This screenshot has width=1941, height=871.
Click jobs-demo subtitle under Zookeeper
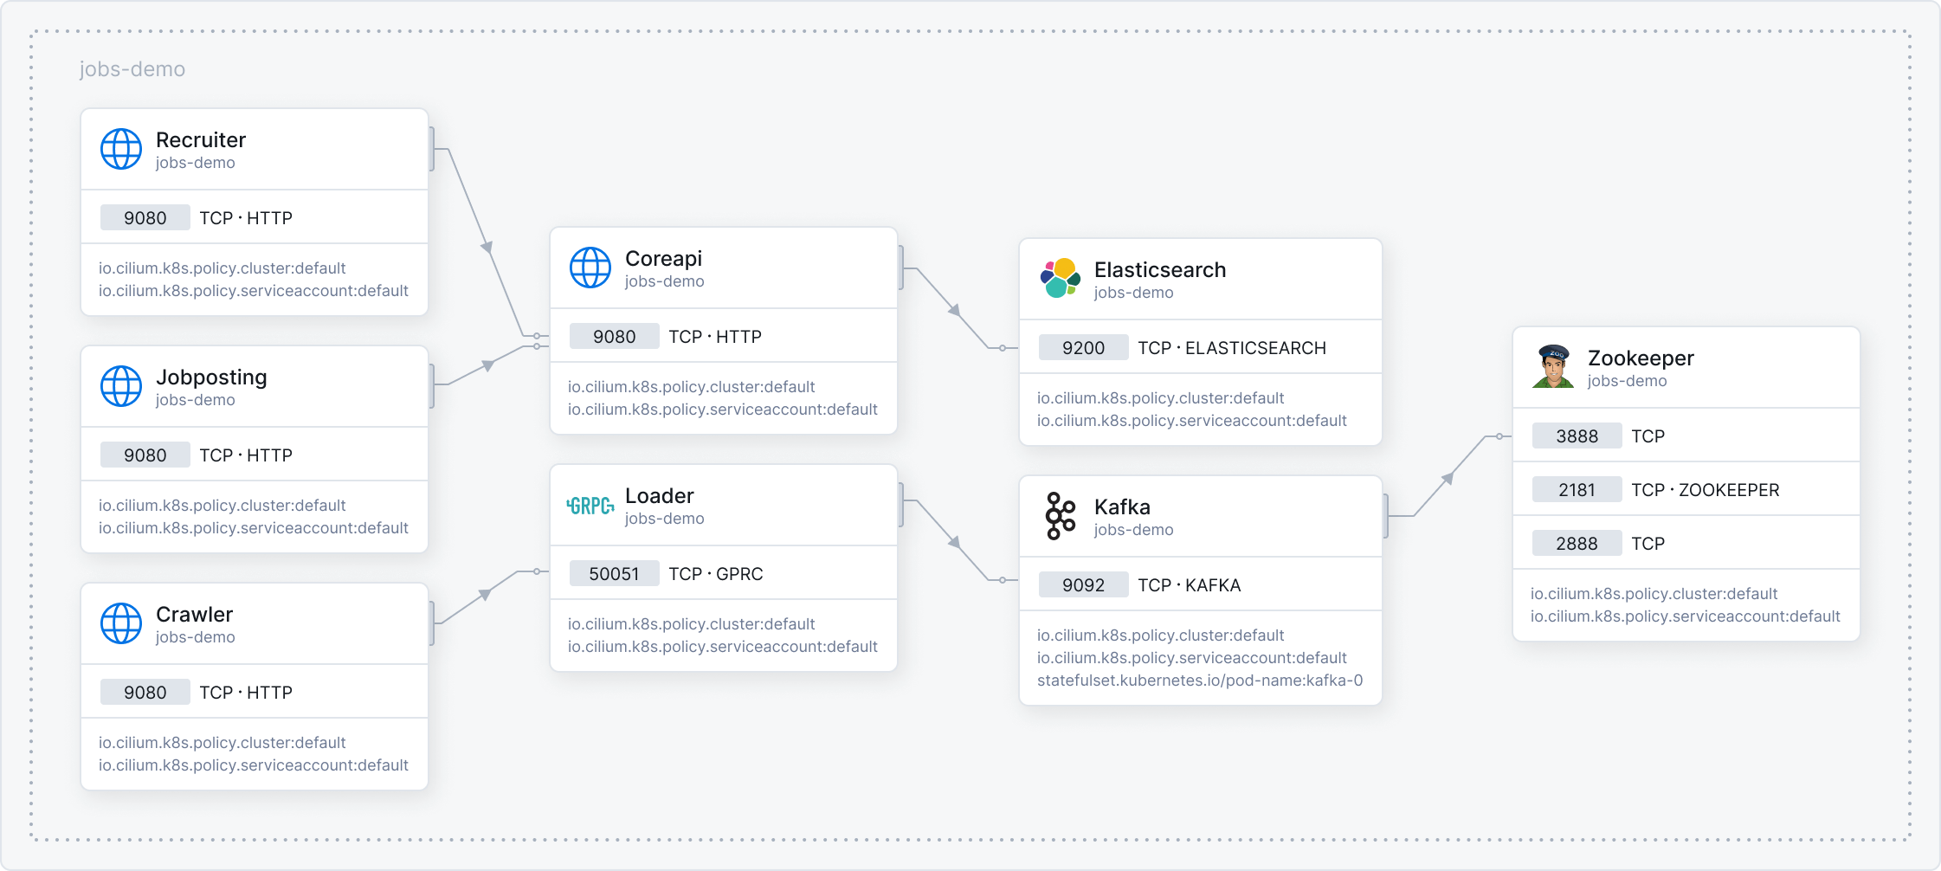pos(1627,381)
